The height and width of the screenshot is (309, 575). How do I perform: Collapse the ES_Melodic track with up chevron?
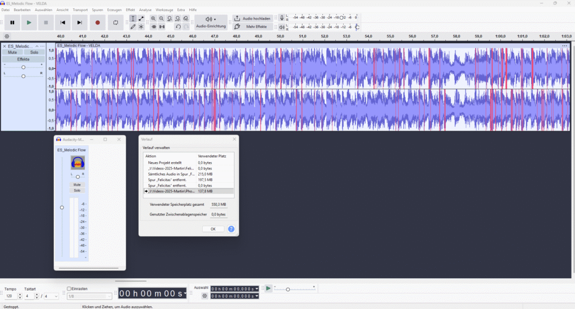(x=36, y=46)
